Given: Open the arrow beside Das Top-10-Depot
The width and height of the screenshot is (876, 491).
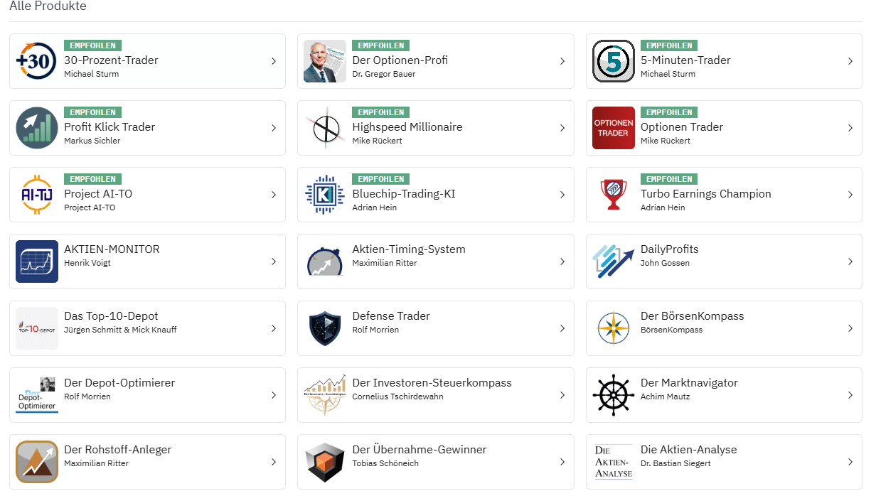Looking at the screenshot, I should click(274, 328).
